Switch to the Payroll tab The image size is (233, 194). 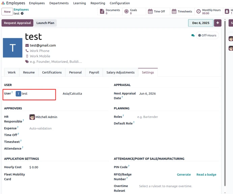(x=94, y=72)
